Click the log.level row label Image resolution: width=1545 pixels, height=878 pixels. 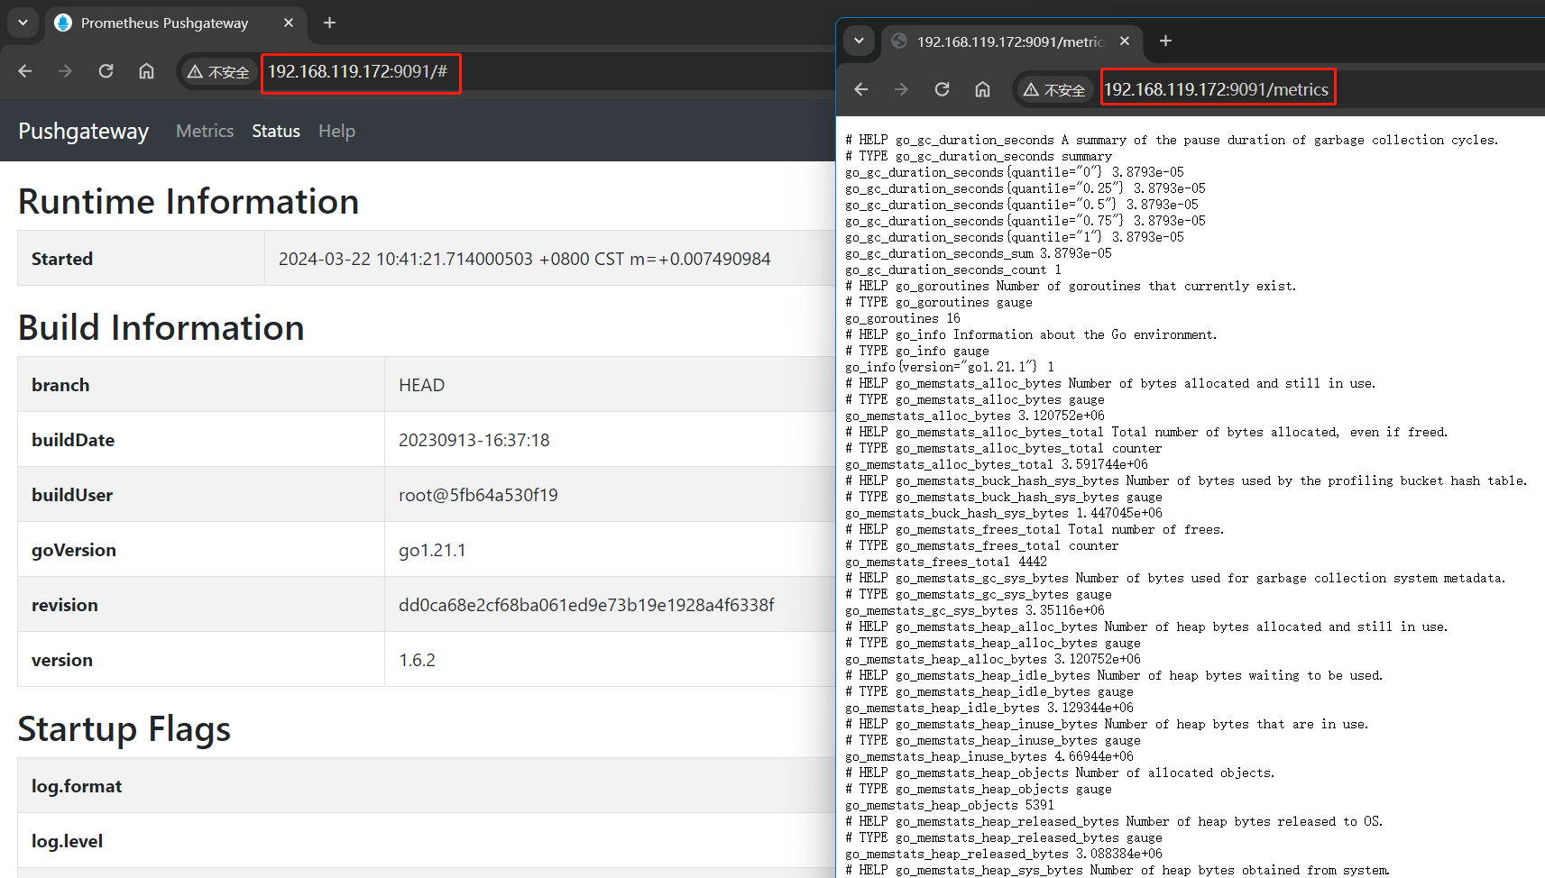point(67,841)
